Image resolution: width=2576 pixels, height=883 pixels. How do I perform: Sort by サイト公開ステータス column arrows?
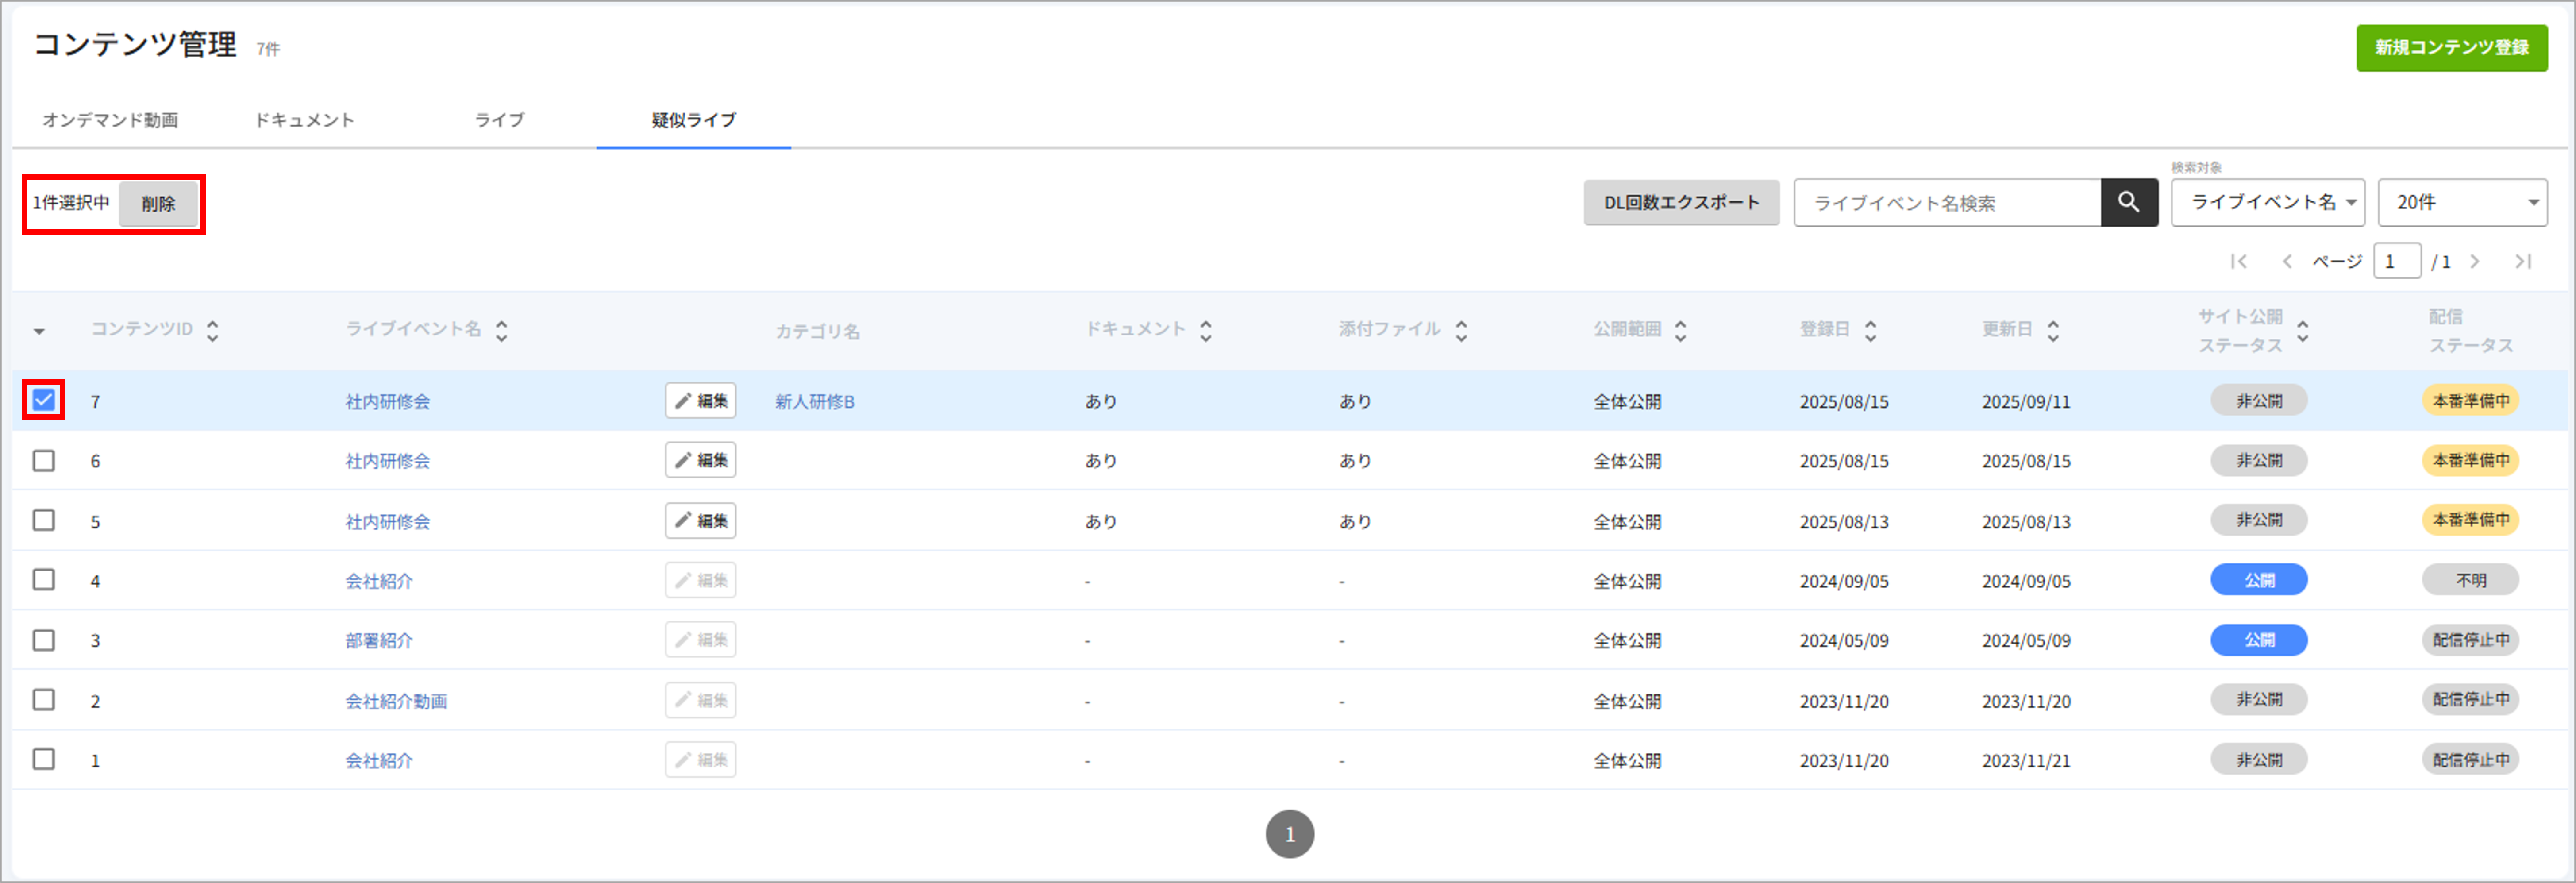[2303, 331]
